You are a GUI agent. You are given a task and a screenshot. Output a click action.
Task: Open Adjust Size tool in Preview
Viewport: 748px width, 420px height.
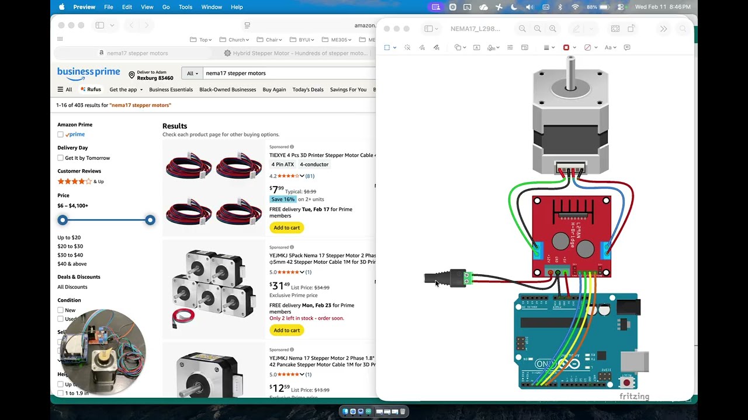(525, 47)
